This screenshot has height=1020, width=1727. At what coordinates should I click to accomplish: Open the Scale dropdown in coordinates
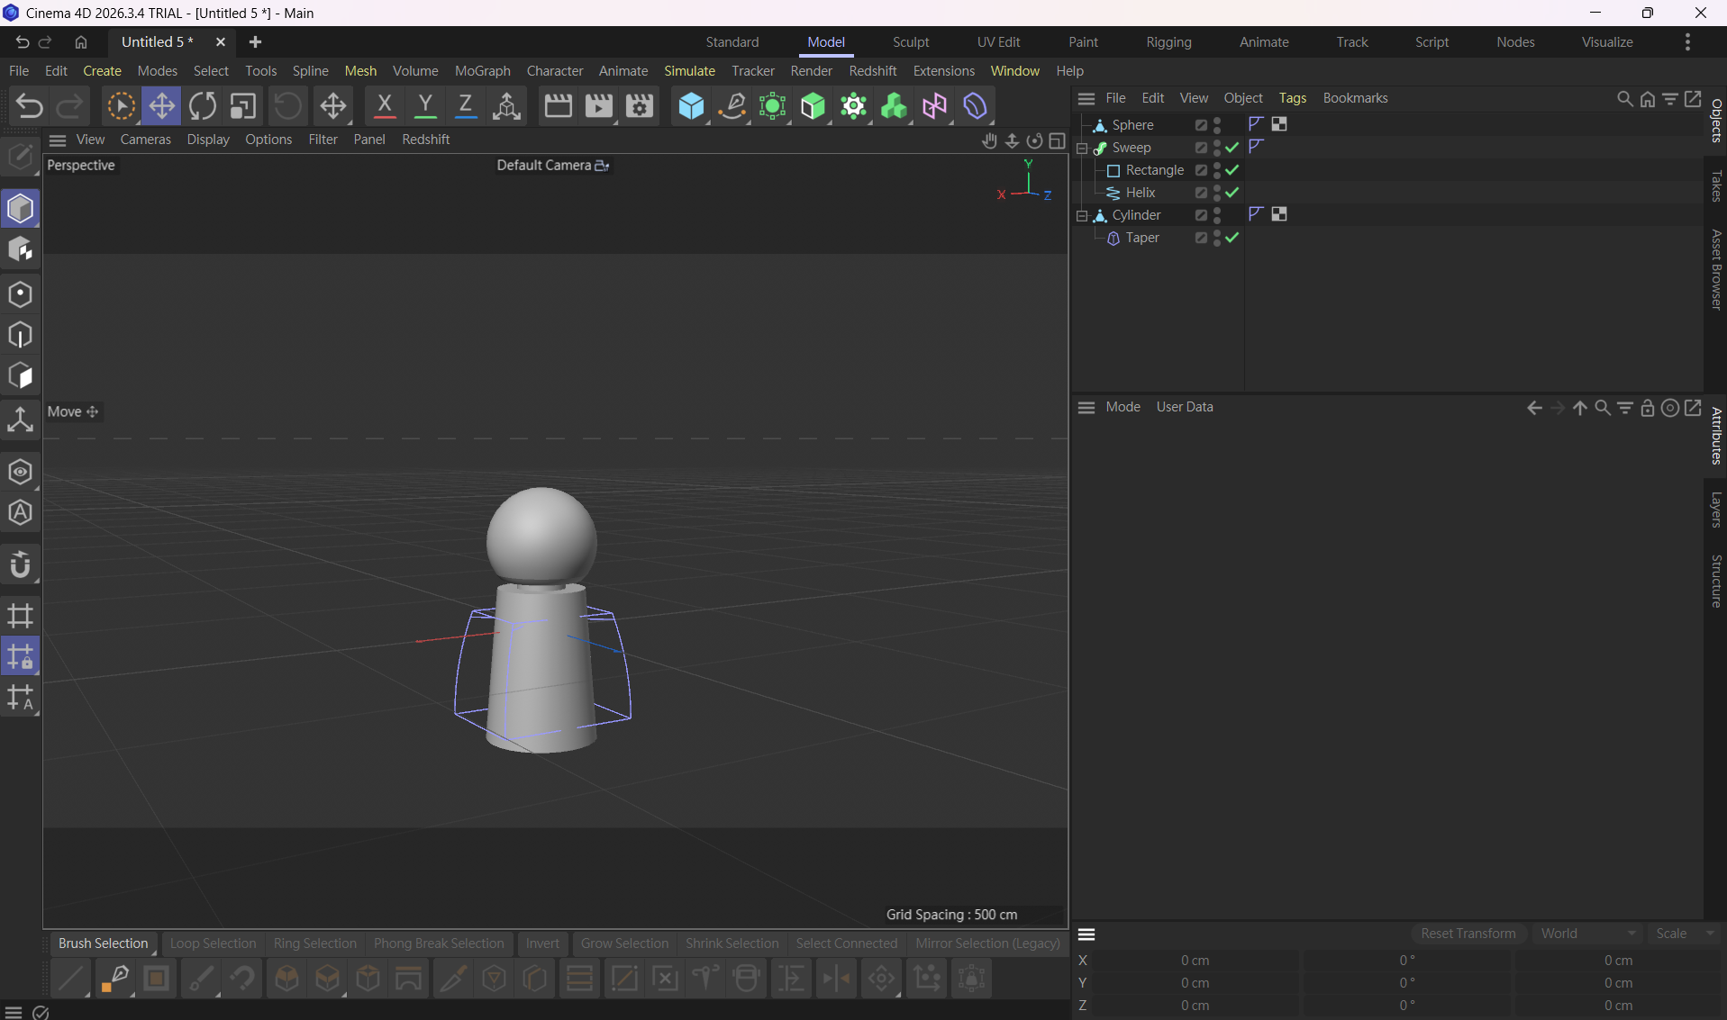click(1685, 934)
